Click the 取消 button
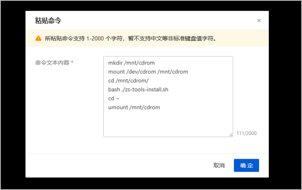Viewport: 302px width, 190px height. [219, 165]
